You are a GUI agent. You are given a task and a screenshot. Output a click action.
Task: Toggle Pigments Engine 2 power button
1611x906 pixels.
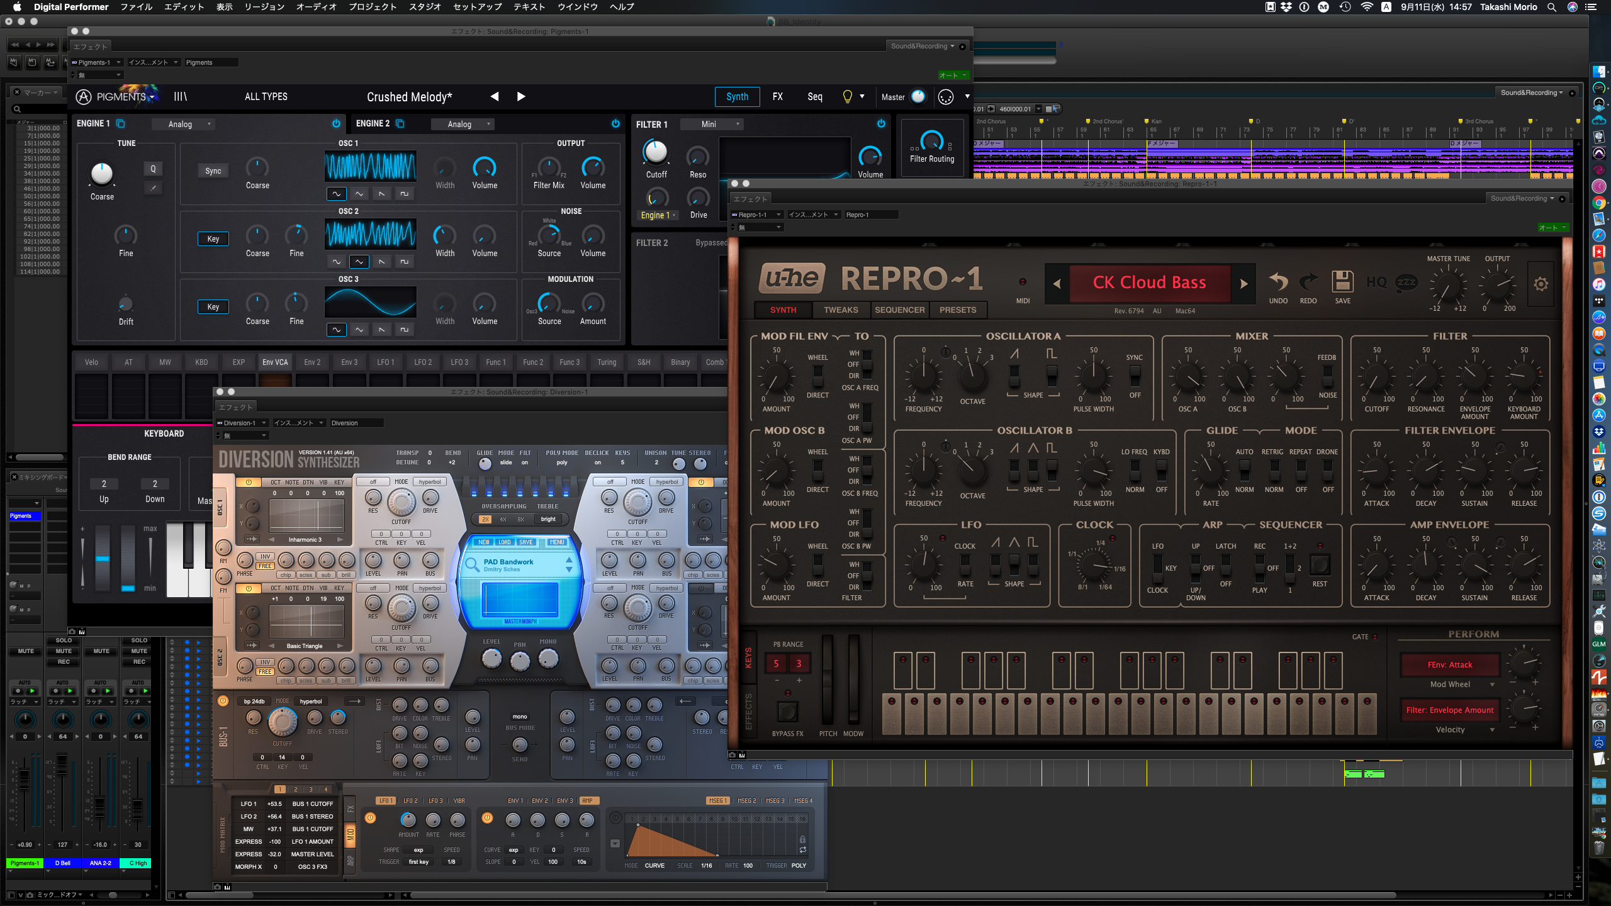point(615,123)
